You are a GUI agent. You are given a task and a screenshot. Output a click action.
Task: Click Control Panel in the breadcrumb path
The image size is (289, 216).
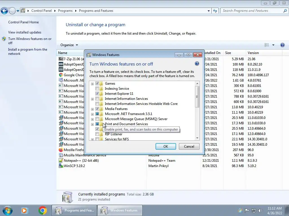pyautogui.click(x=41, y=11)
